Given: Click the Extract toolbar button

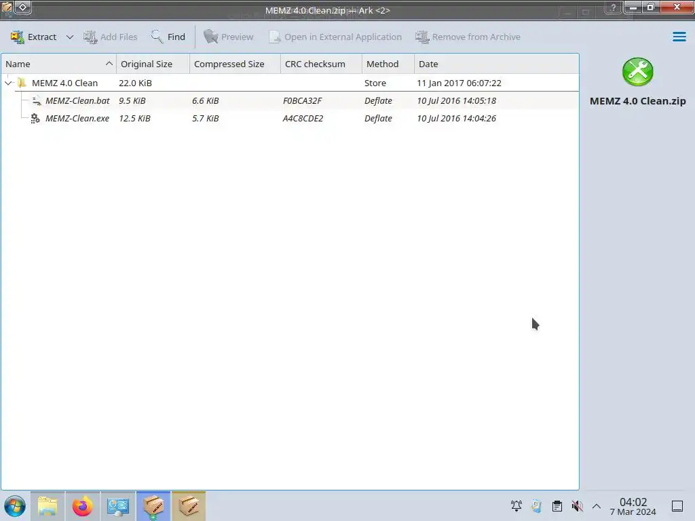Looking at the screenshot, I should point(34,37).
